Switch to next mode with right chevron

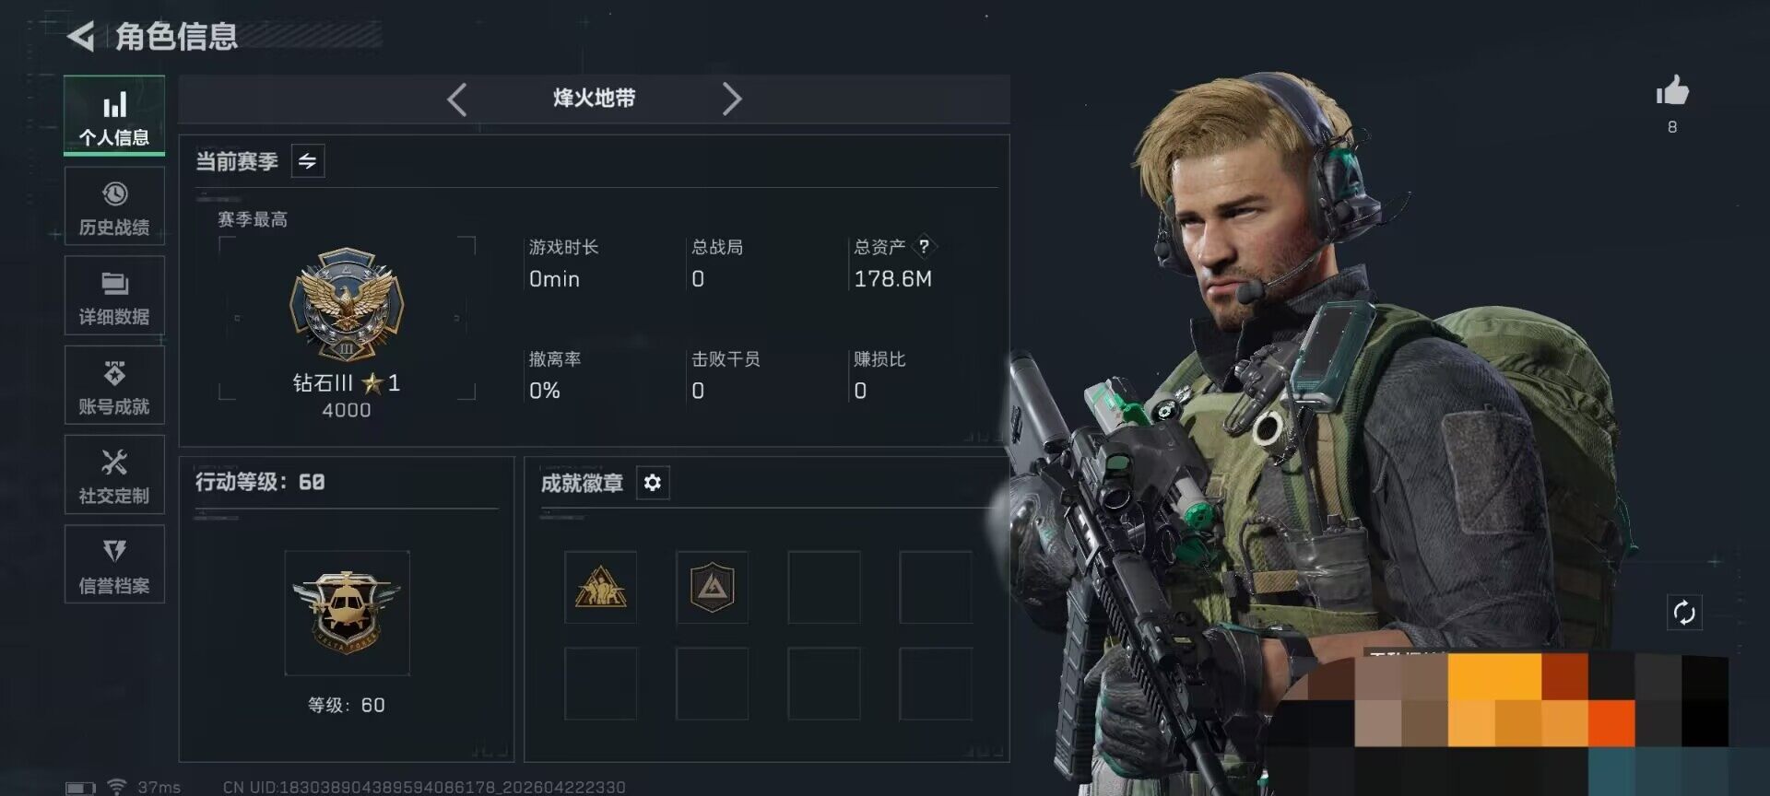[731, 99]
